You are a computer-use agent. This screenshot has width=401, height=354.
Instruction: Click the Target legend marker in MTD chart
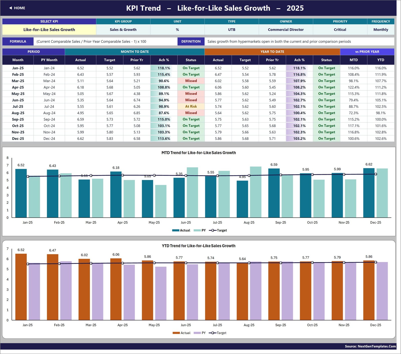(213, 230)
